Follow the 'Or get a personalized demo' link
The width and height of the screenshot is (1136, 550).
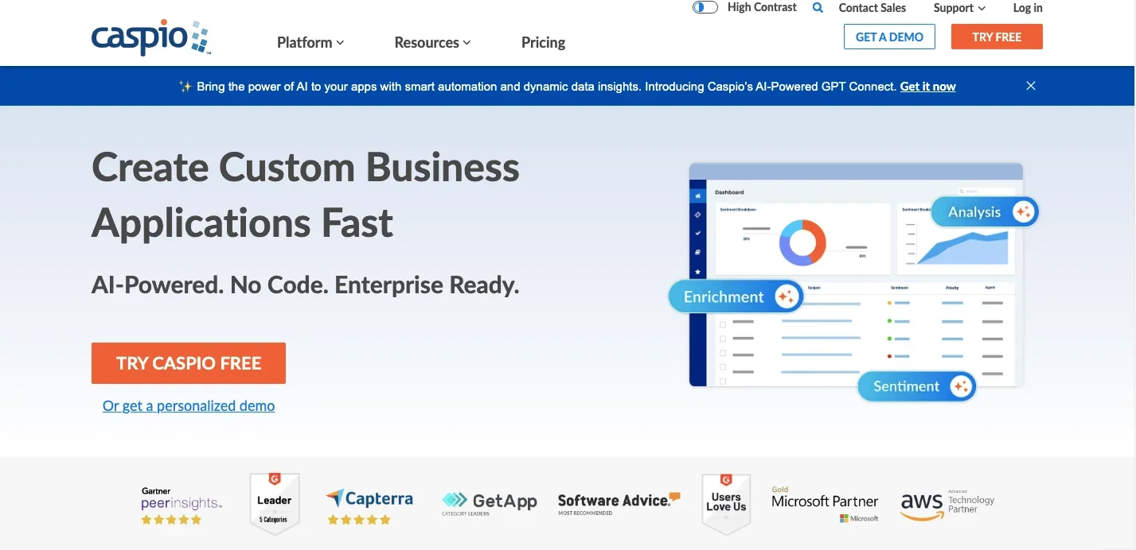[189, 406]
